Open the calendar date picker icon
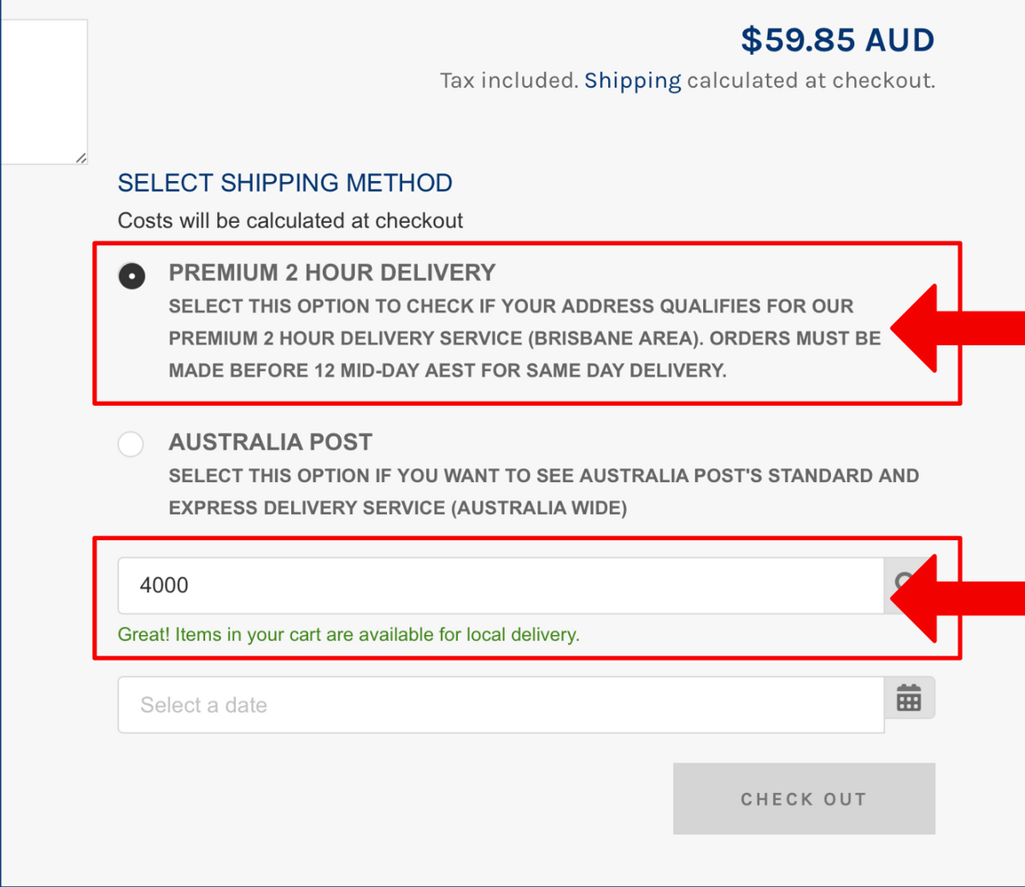 coord(909,698)
